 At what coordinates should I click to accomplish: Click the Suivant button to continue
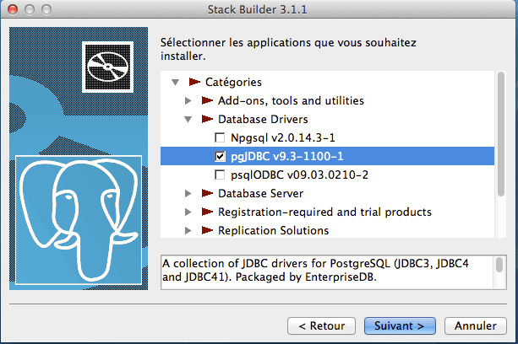pos(400,325)
